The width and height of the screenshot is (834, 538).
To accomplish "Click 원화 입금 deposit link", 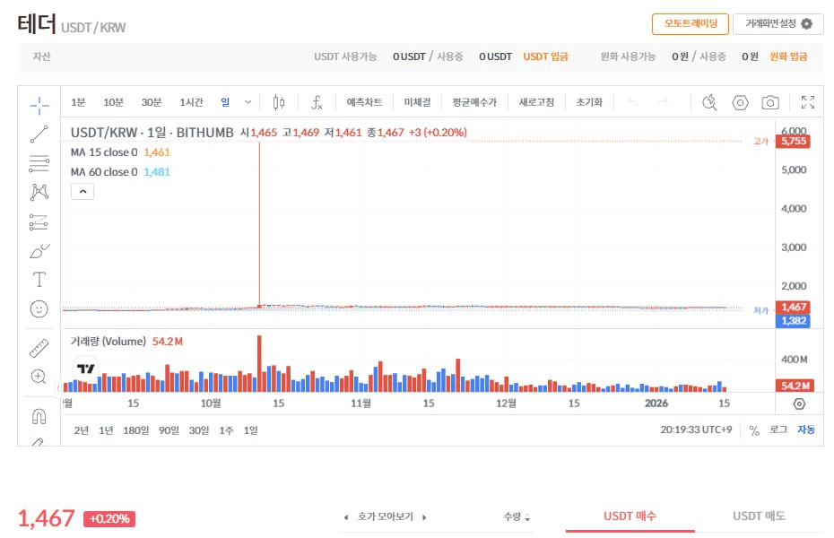I will tap(788, 56).
